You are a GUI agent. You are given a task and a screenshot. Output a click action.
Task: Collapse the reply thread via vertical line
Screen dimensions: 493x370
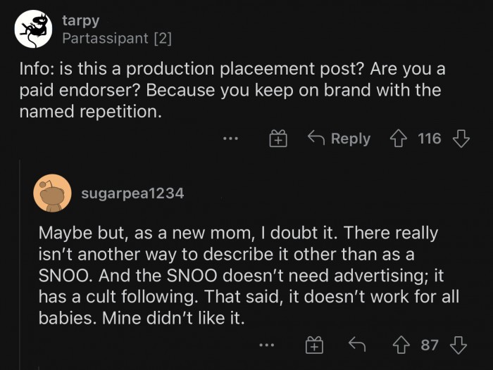click(x=20, y=264)
